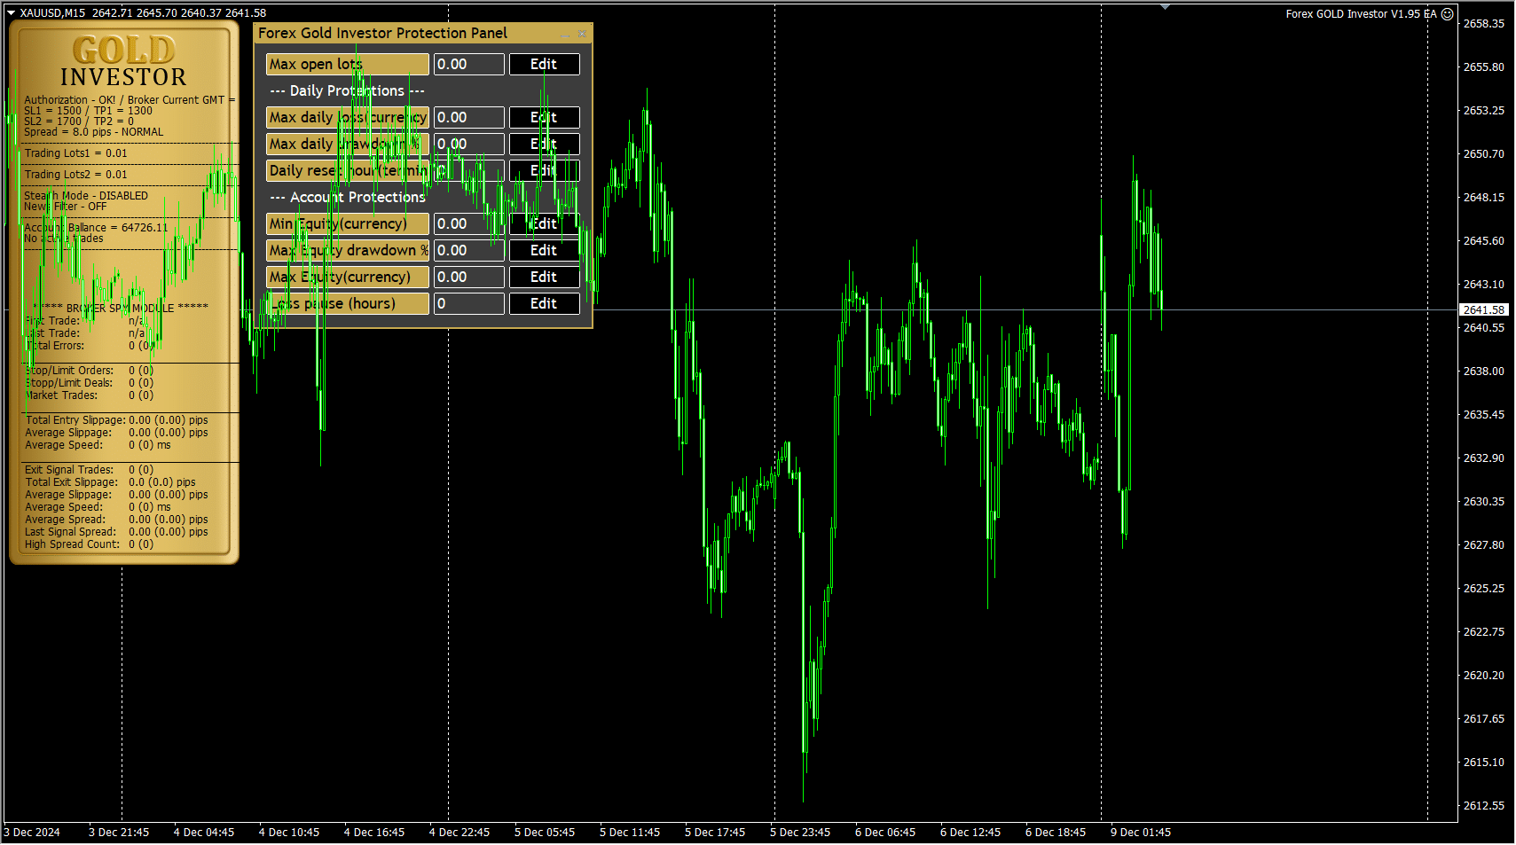The width and height of the screenshot is (1516, 845).
Task: Minimize the Protection Panel via its dash icon
Action: tap(565, 34)
